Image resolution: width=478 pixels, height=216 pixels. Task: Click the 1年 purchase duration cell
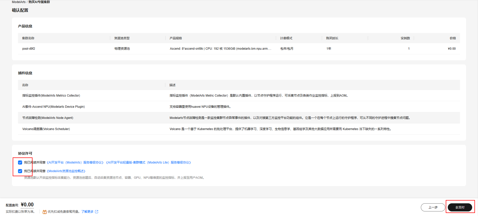[x=329, y=49]
